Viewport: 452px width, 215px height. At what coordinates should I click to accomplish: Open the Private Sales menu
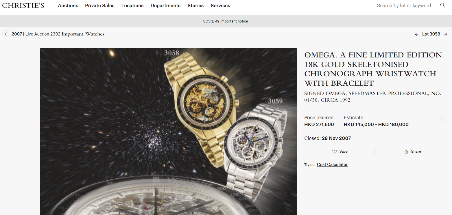(100, 5)
